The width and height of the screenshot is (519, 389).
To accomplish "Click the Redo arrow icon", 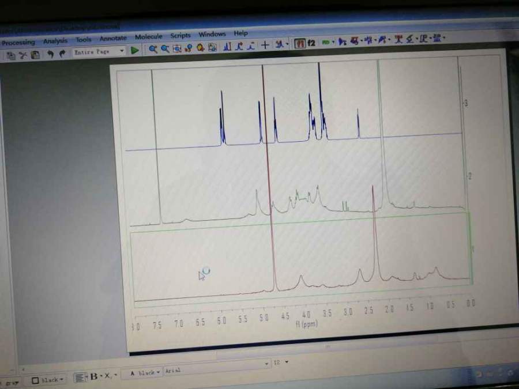I will click(x=62, y=53).
